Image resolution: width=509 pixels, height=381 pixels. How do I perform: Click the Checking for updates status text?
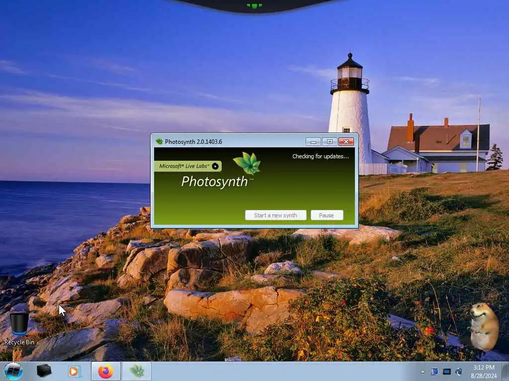[x=321, y=156]
